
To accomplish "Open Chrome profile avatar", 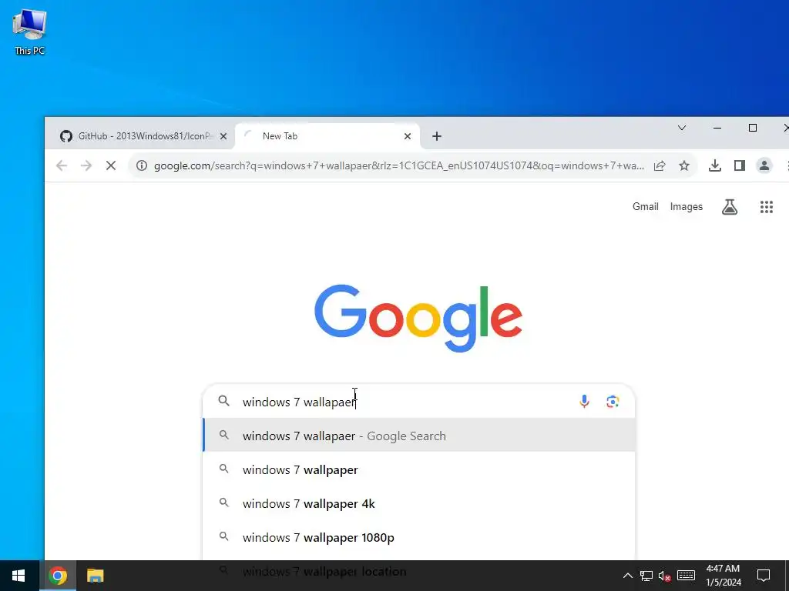I will pos(764,165).
